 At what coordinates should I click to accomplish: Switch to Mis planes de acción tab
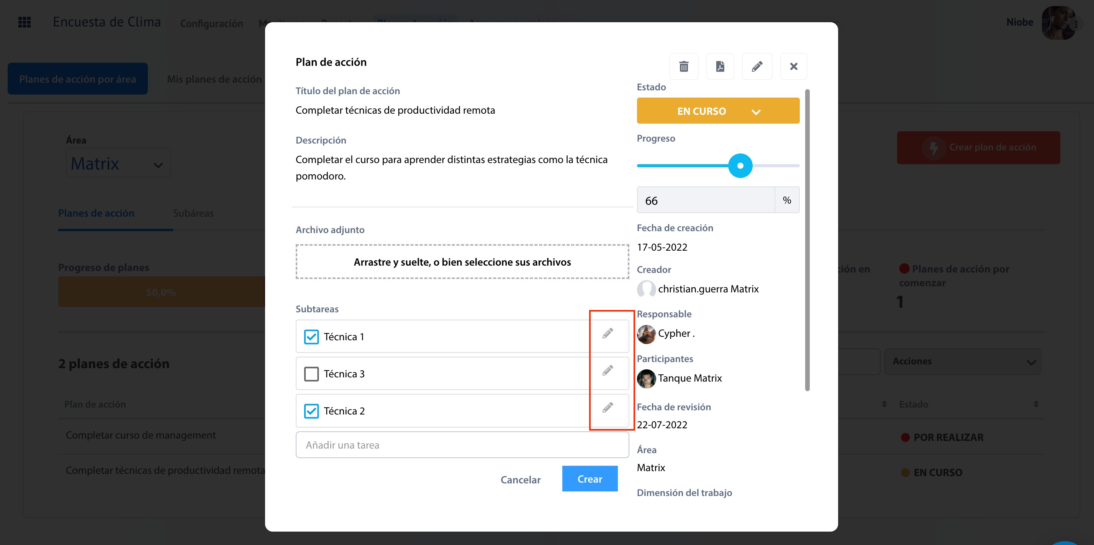(214, 79)
